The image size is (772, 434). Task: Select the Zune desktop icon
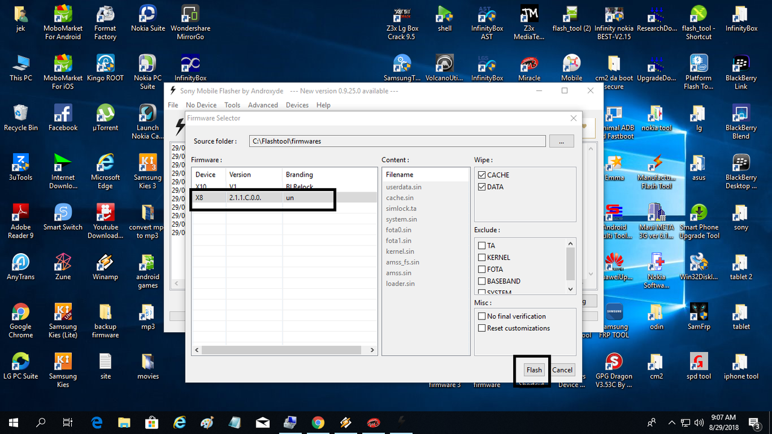coord(63,266)
